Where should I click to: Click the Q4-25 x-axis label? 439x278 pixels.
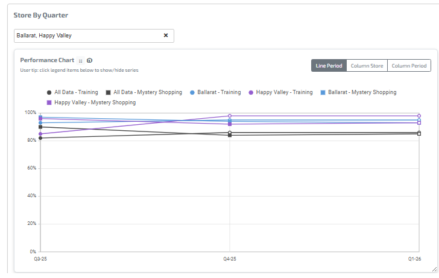coord(230,259)
